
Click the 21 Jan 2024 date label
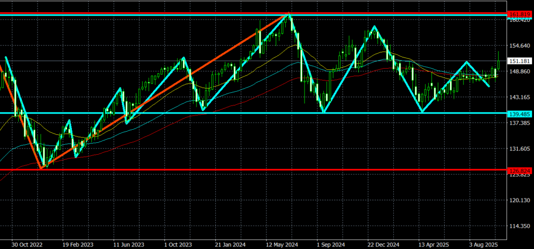pyautogui.click(x=229, y=244)
